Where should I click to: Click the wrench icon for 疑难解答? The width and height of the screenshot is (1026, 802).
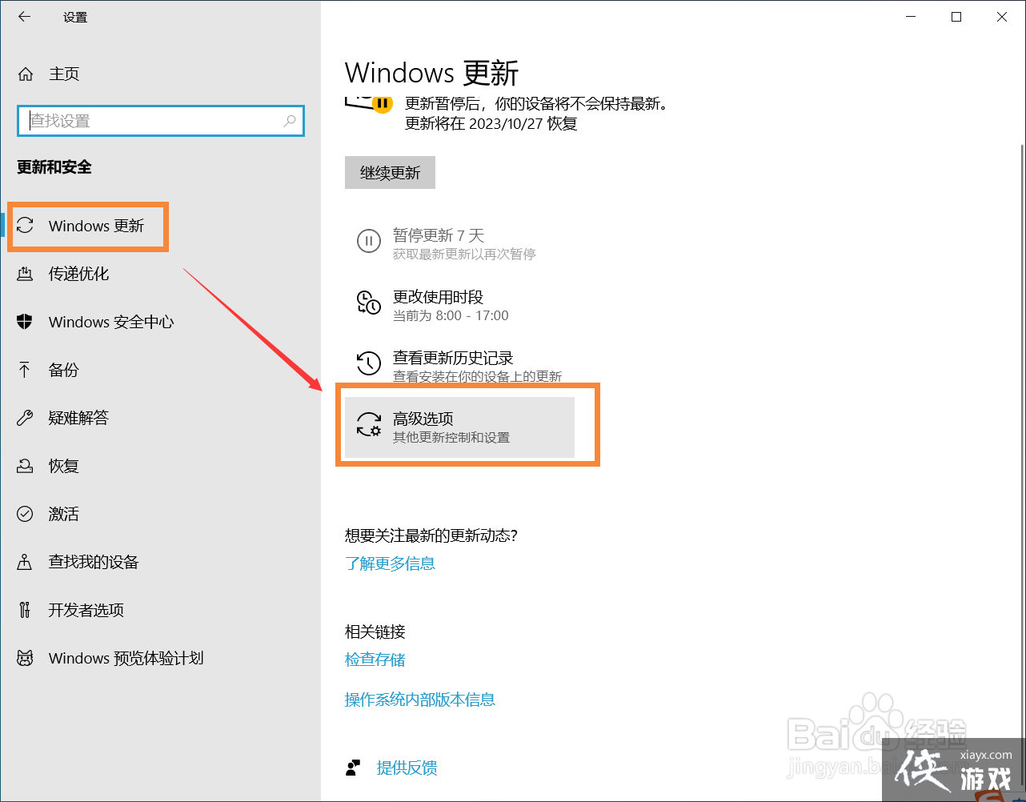pos(25,418)
